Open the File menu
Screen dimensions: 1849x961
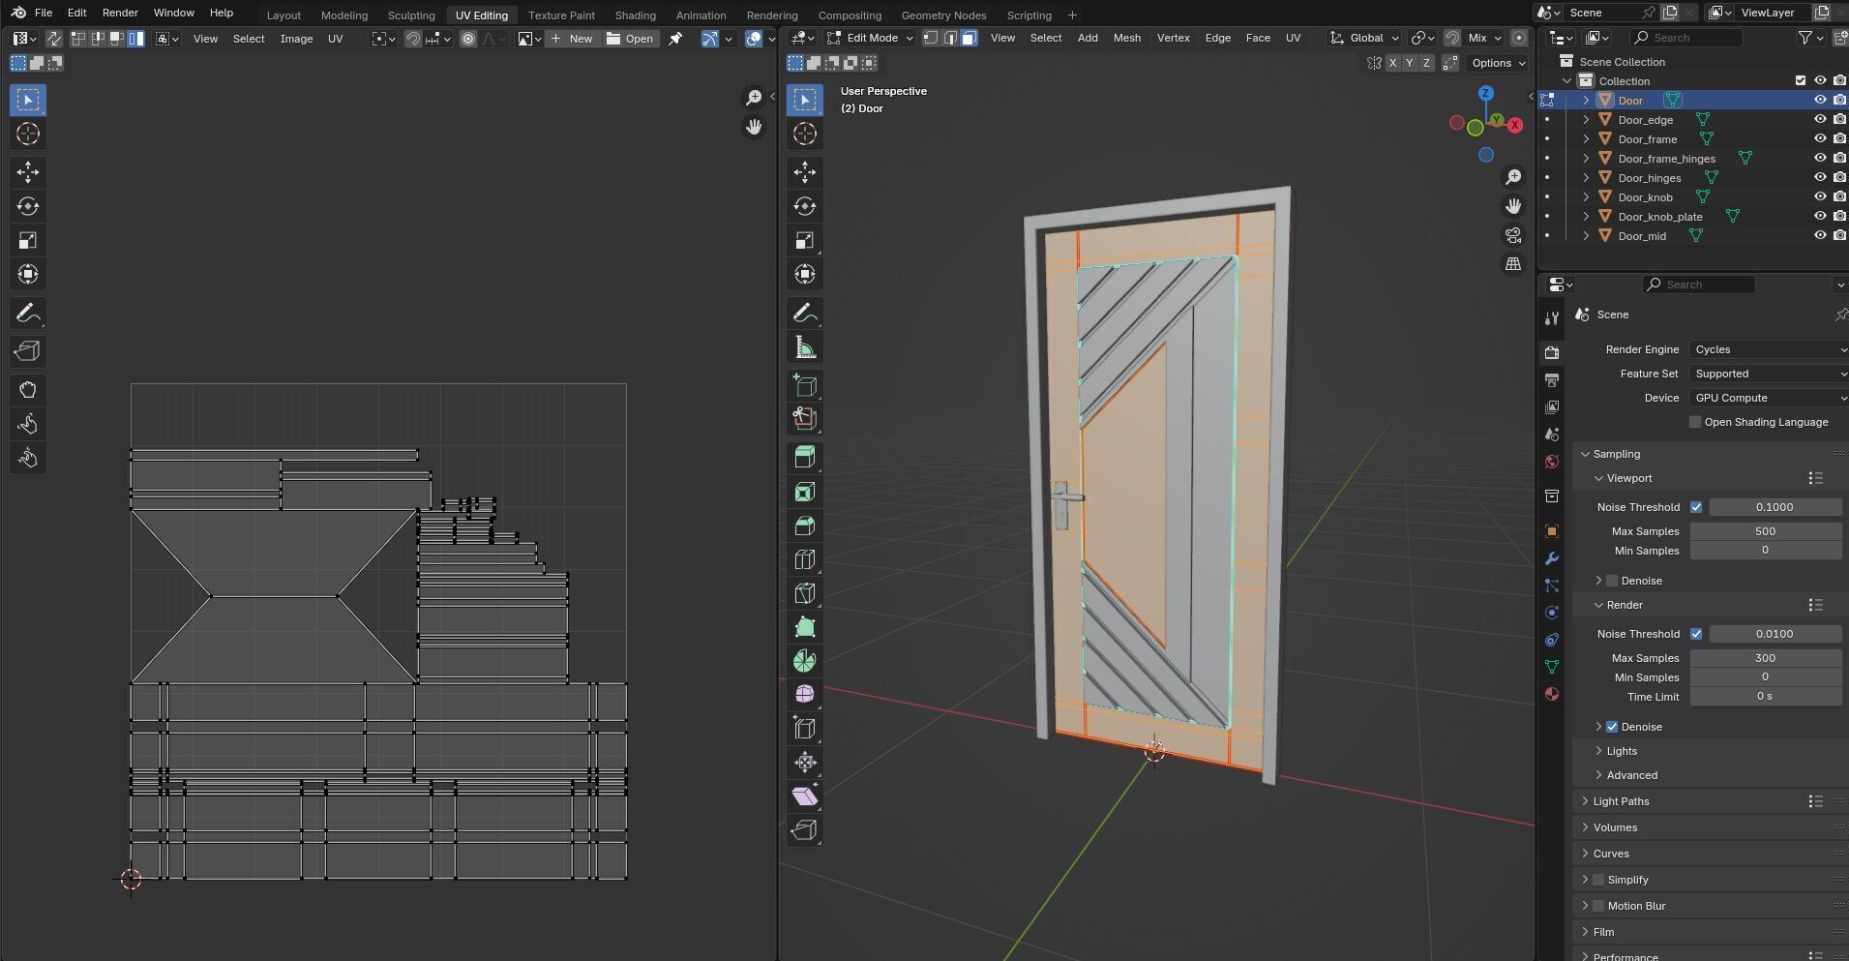pyautogui.click(x=44, y=13)
